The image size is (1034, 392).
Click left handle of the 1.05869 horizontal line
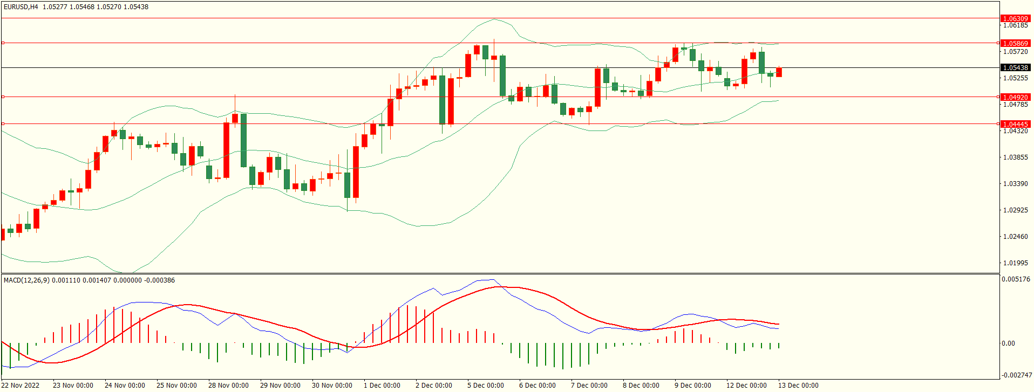tap(3, 43)
